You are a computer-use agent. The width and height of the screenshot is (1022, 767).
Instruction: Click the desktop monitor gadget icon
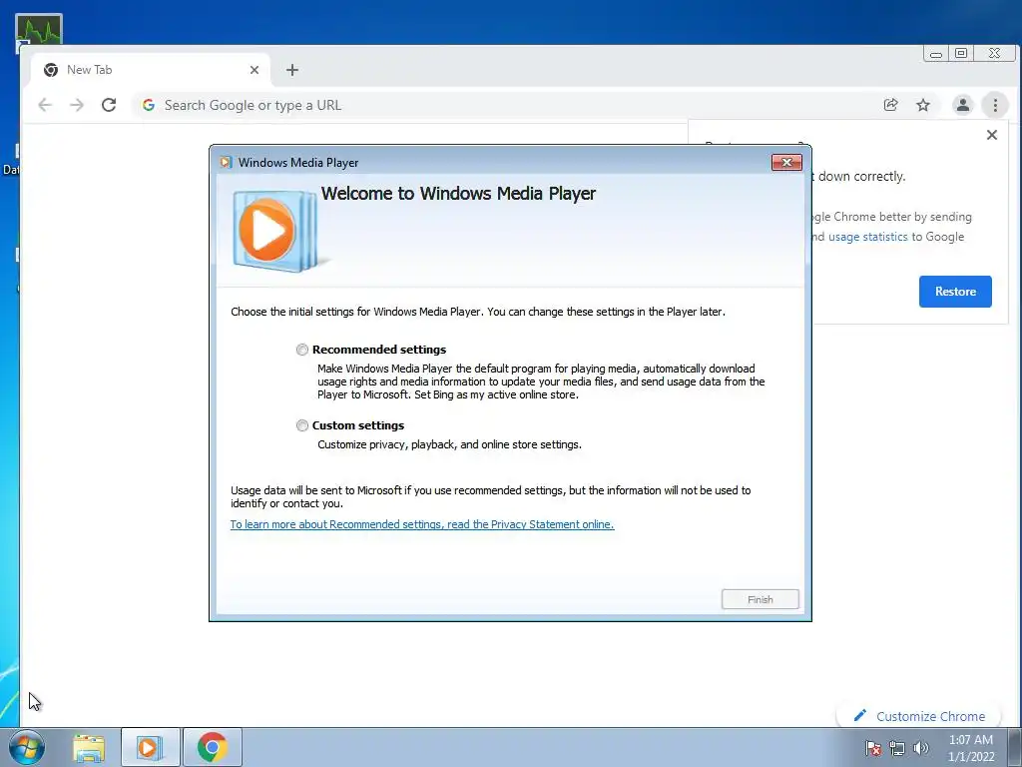pos(39,33)
